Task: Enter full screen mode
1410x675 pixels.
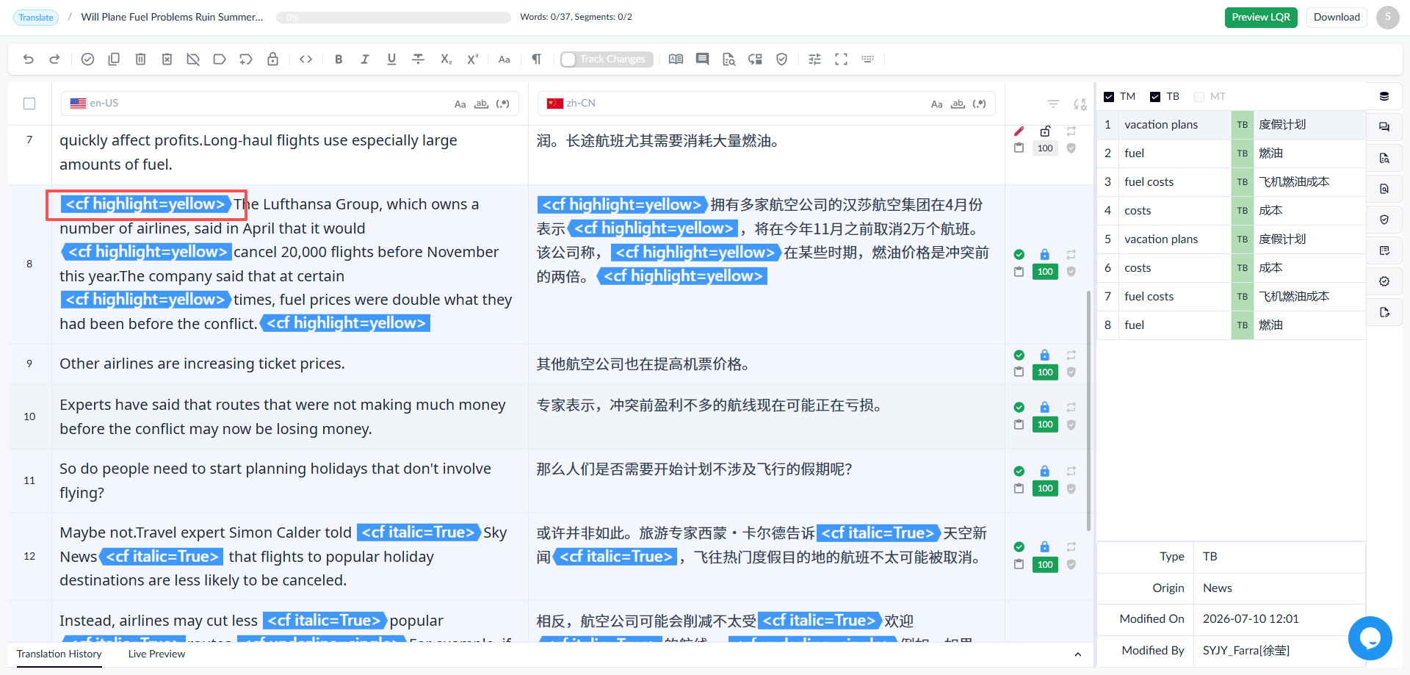Action: (x=841, y=59)
